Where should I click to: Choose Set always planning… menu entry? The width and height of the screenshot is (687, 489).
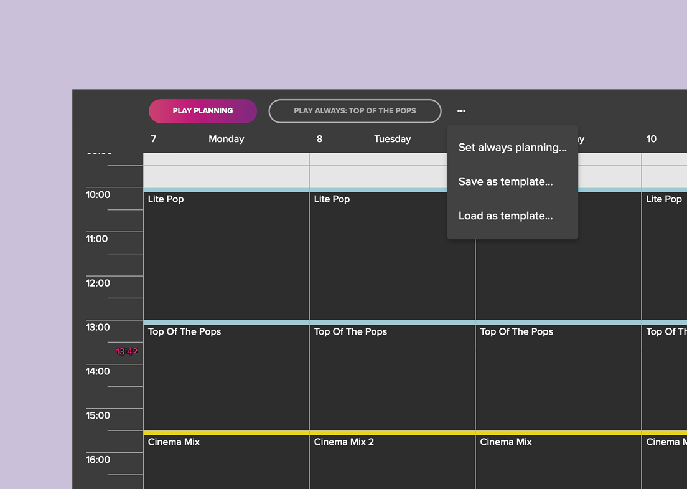tap(513, 148)
